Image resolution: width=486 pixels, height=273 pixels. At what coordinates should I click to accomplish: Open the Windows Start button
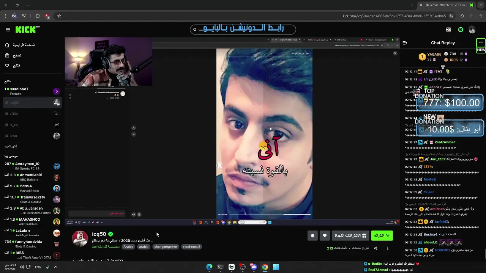[276, 267]
